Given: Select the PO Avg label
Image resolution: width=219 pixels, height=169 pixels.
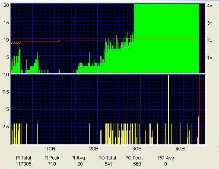Looking at the screenshot, I should pos(166,158).
